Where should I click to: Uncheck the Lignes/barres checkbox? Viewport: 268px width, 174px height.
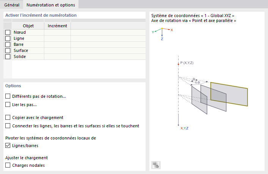8,146
